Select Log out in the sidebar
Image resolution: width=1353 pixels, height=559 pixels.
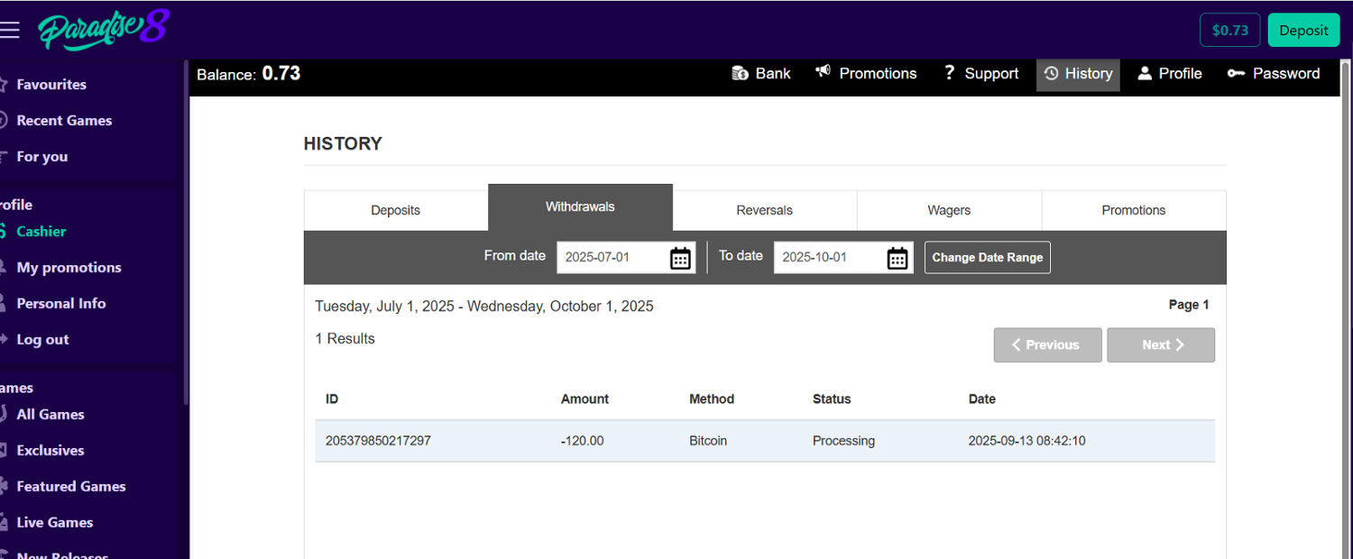coord(42,340)
